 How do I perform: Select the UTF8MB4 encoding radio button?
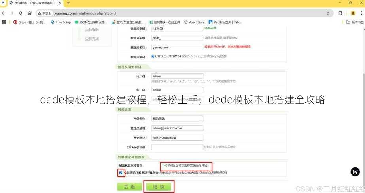(x=165, y=56)
